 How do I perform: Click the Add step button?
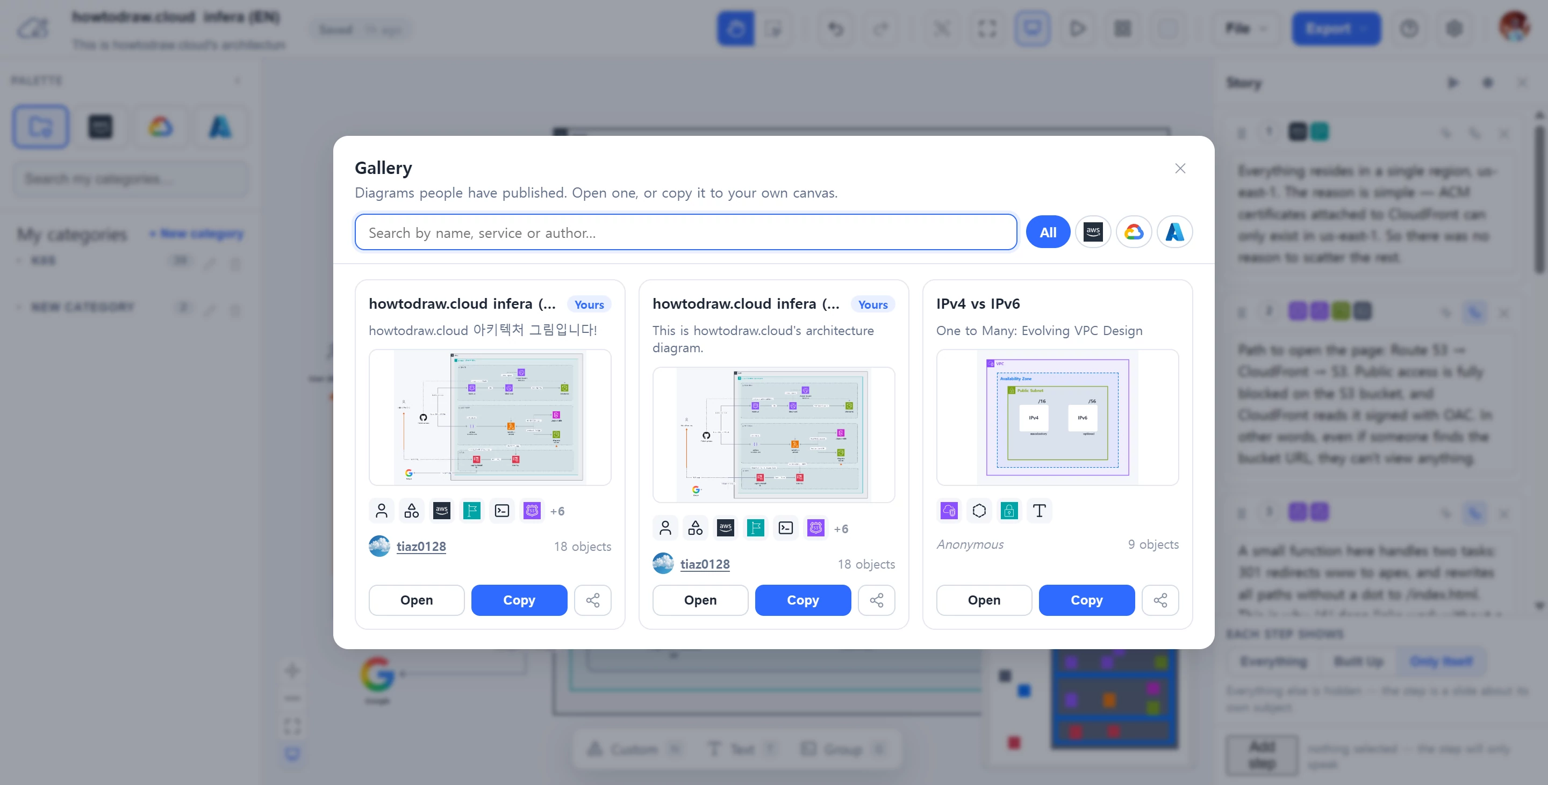tap(1262, 754)
